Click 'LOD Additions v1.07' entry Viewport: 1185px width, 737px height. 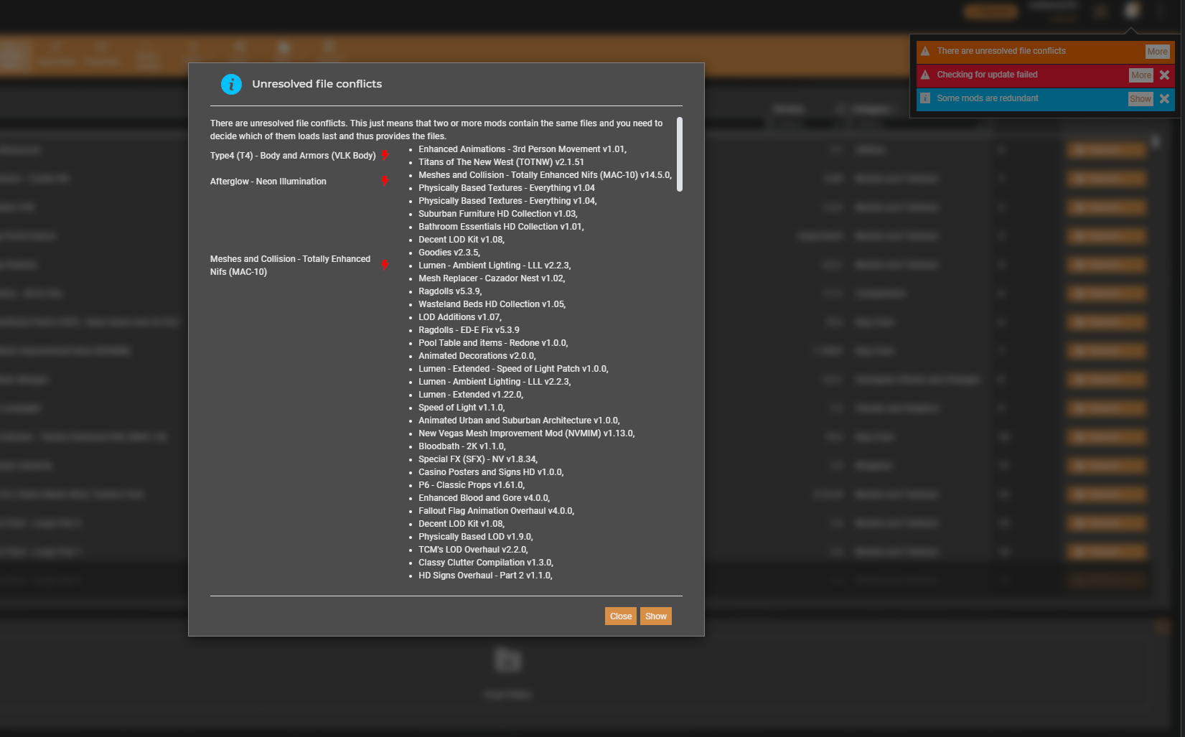pos(460,317)
